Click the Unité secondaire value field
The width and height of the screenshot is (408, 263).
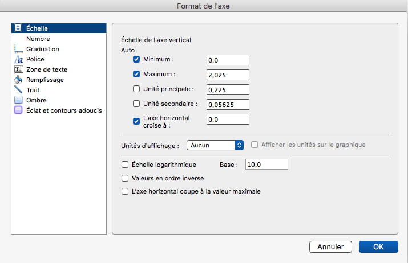pos(228,104)
